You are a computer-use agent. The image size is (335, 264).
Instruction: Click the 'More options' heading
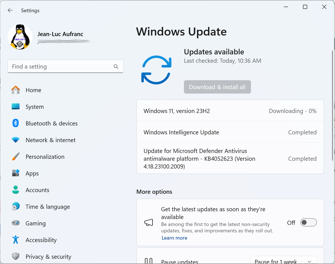pos(154,192)
